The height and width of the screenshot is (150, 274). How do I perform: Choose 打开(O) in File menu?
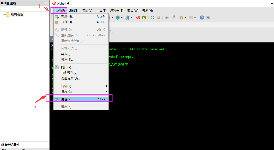[x=81, y=22]
